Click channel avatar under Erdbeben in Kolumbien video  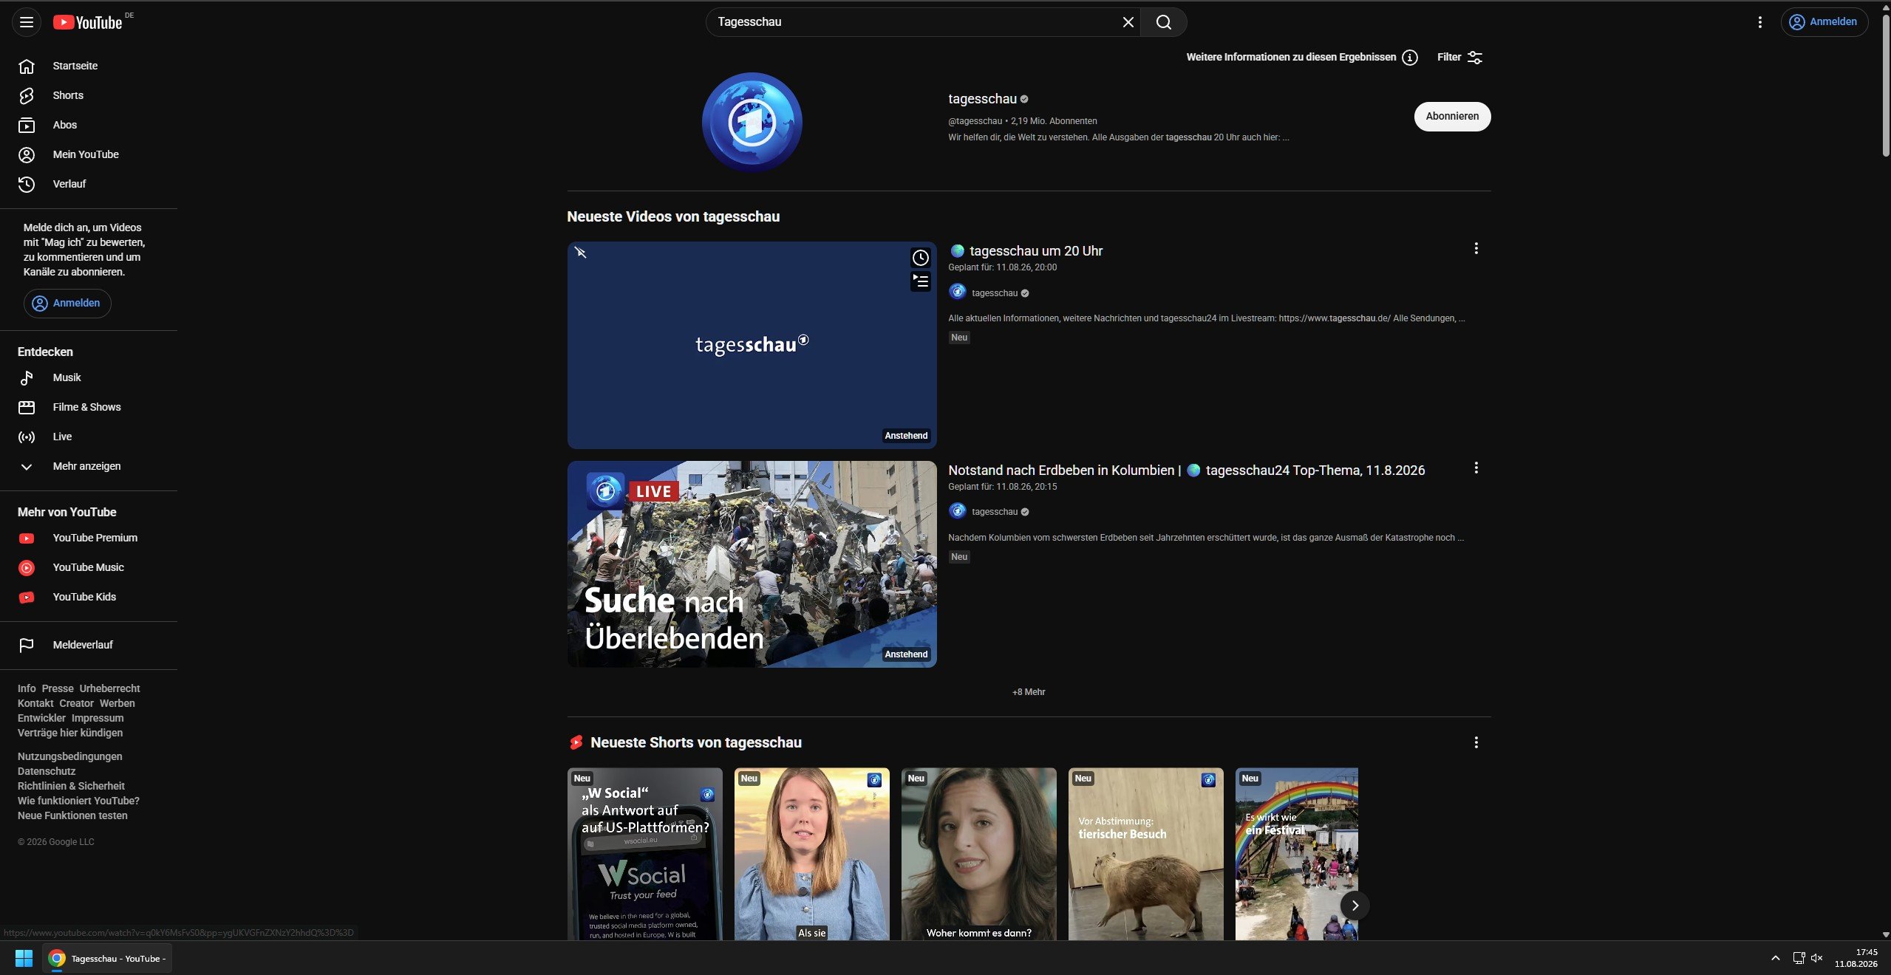pyautogui.click(x=957, y=511)
